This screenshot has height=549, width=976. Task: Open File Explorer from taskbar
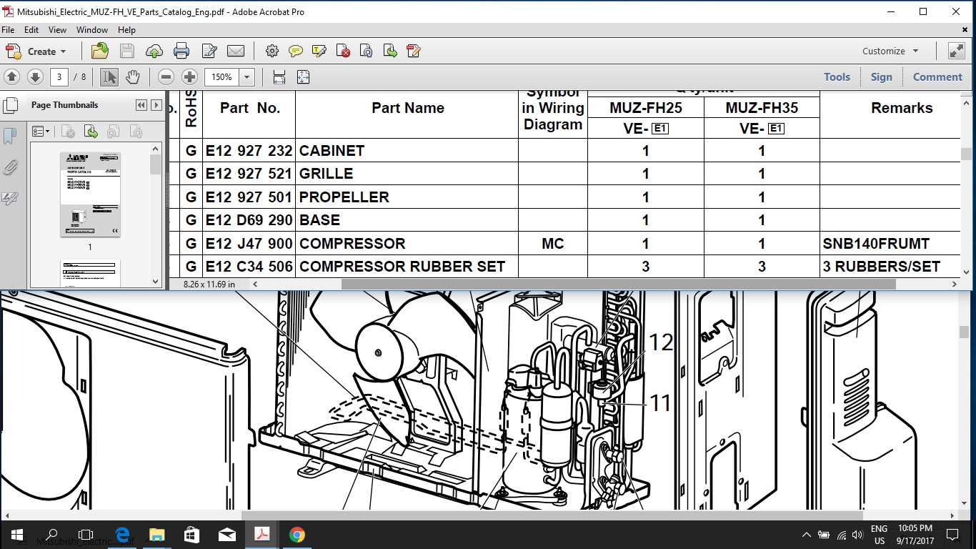coord(156,535)
